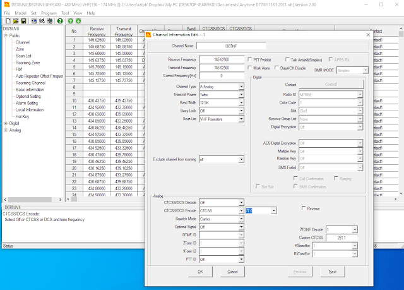This screenshot has height=290, width=404.
Task: Select Scan List in the tree
Action: [x=23, y=56]
